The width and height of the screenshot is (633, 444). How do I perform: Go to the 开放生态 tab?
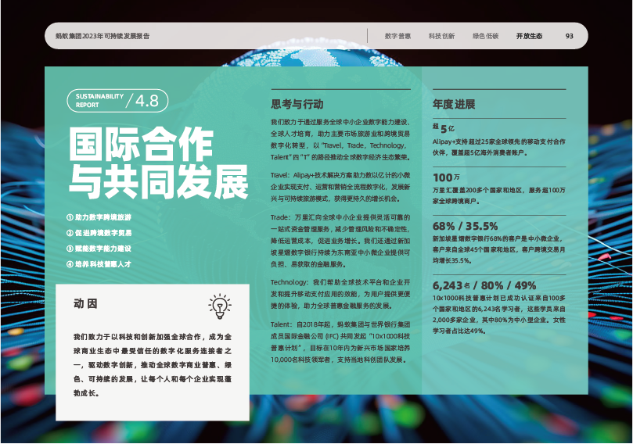click(529, 36)
